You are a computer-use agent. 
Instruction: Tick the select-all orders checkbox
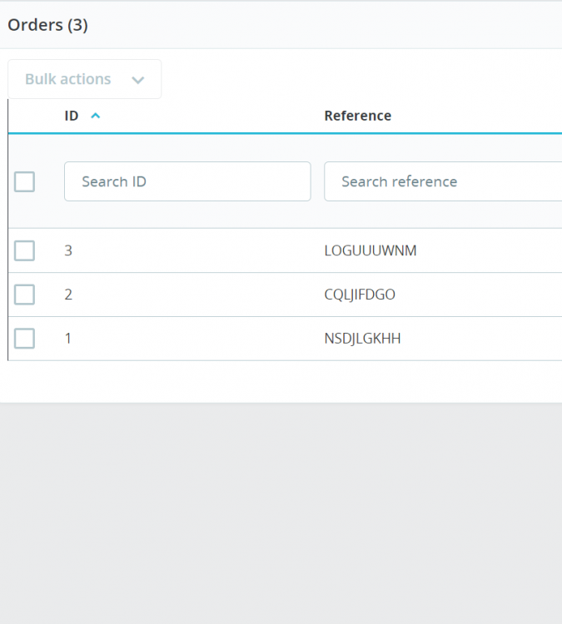(25, 181)
